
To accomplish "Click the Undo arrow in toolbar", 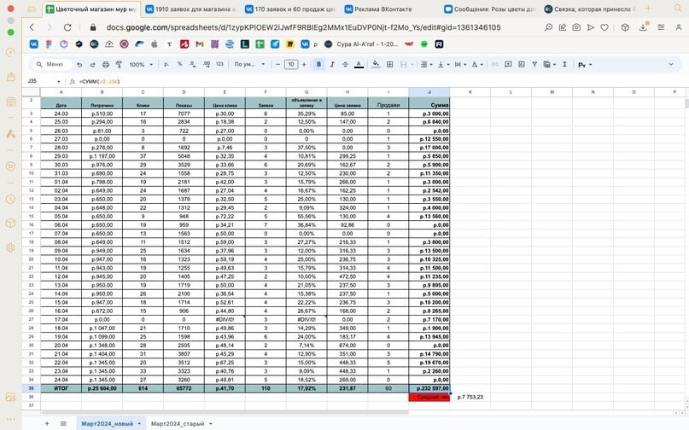I will tap(79, 64).
